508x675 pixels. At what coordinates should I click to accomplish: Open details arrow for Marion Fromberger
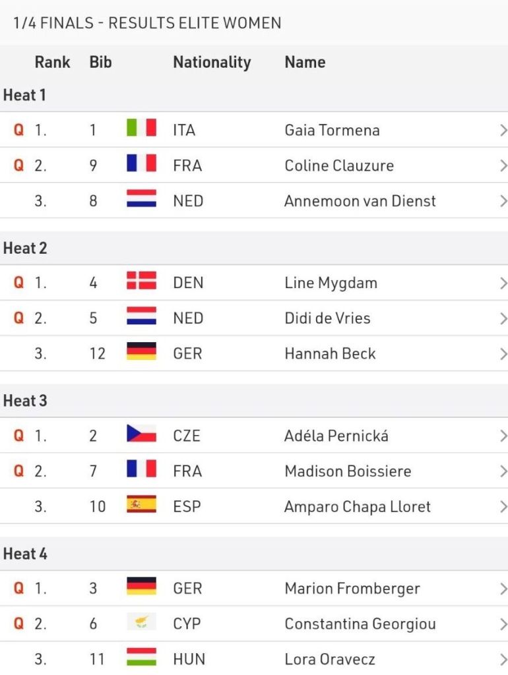coord(503,589)
